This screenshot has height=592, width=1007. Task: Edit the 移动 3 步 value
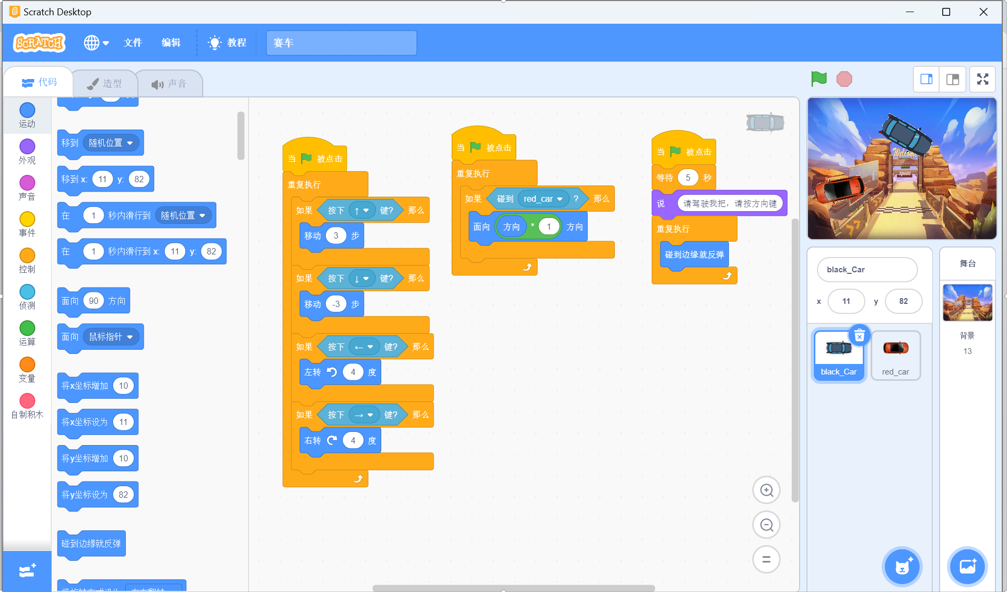tap(336, 235)
